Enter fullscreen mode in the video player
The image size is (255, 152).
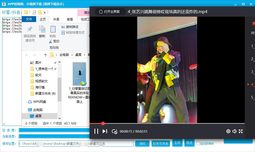click(x=240, y=131)
